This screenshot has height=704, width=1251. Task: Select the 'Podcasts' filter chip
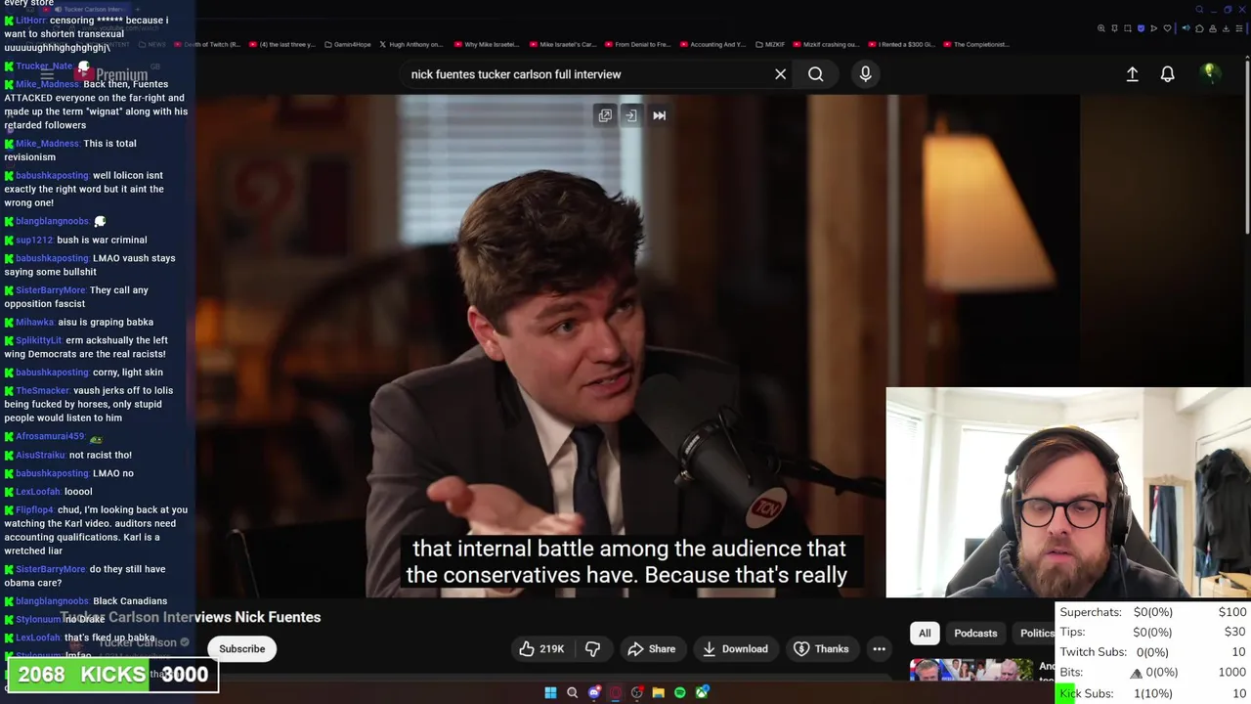(975, 633)
